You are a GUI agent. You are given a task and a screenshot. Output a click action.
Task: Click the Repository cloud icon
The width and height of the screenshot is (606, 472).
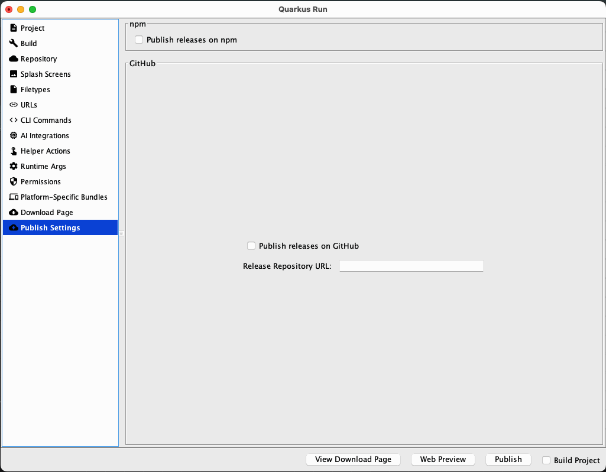tap(14, 58)
